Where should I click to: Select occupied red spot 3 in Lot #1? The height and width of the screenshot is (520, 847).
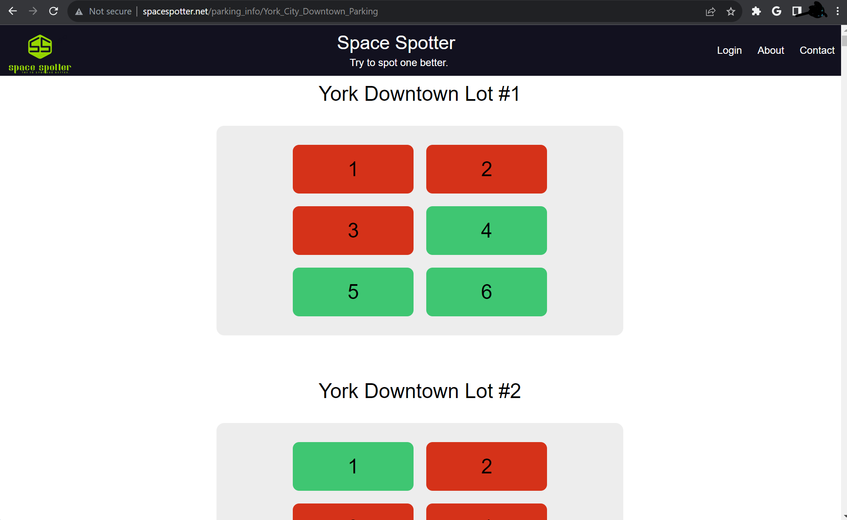353,230
